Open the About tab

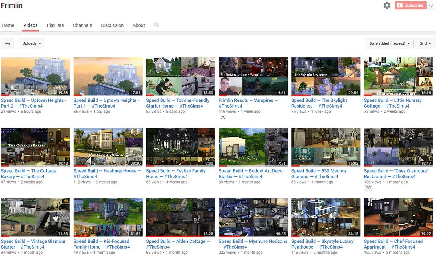pyautogui.click(x=139, y=25)
